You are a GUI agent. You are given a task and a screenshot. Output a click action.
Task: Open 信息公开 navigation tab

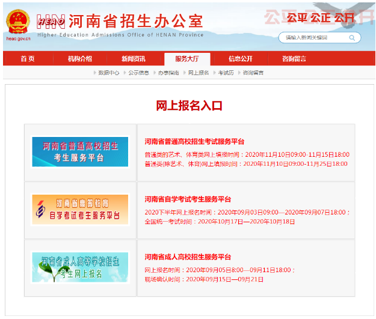(x=240, y=59)
